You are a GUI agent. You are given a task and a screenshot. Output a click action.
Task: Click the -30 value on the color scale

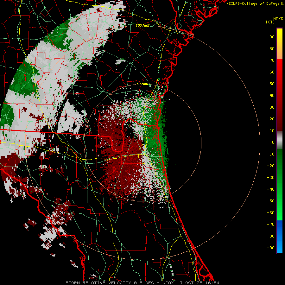(271, 178)
